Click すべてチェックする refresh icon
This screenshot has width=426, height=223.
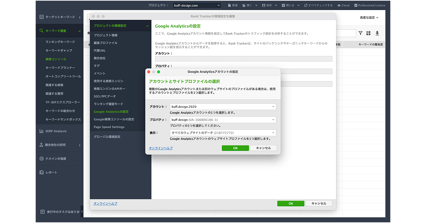[306, 5]
